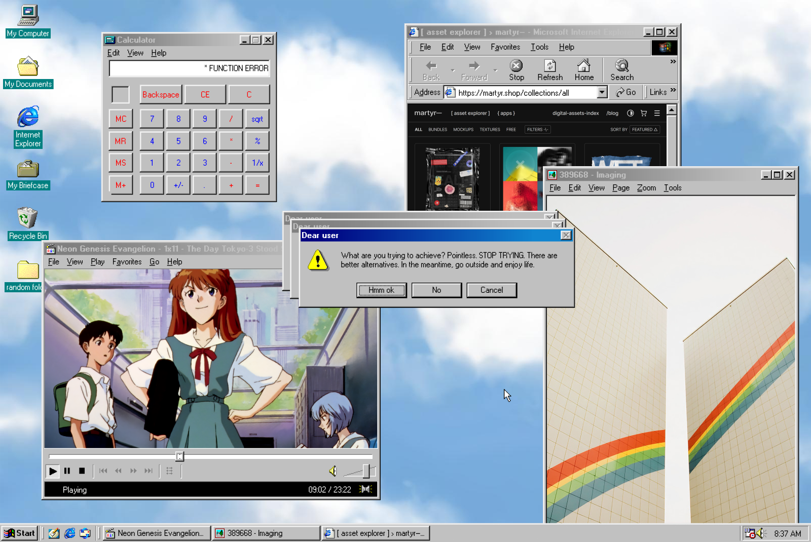Open the first product thumbnail on martyr site

point(452,177)
